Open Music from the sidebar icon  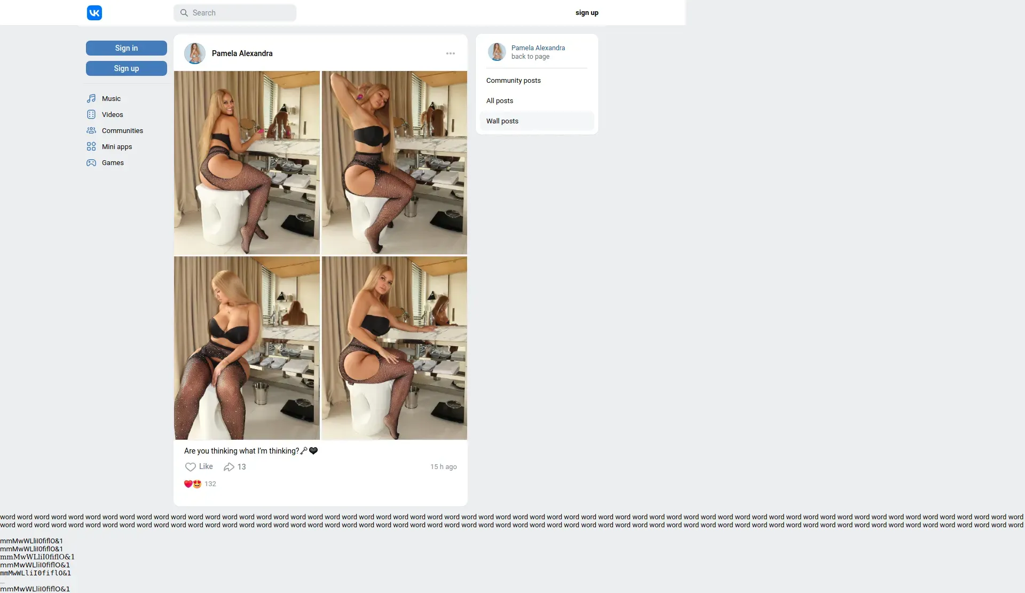(x=91, y=99)
